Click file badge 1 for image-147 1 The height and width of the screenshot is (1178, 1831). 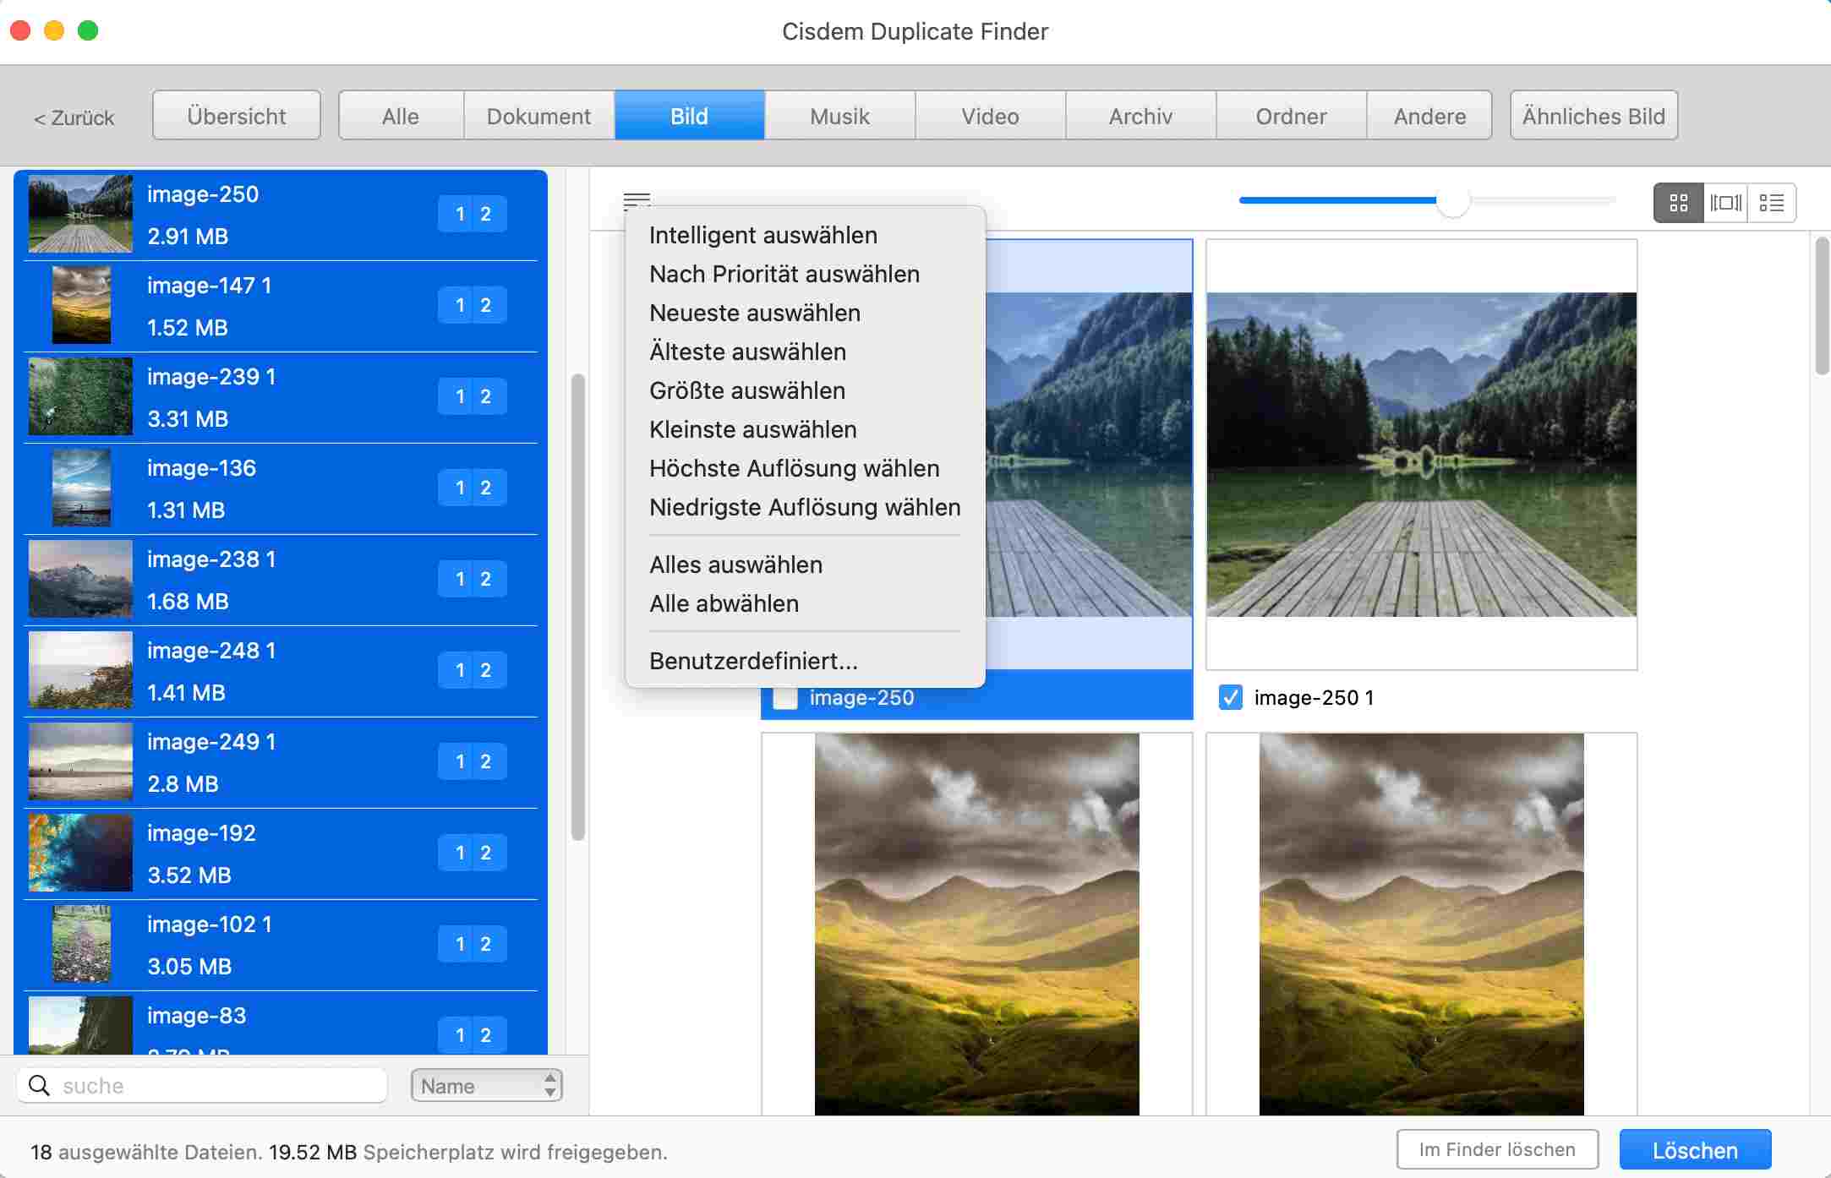click(460, 305)
